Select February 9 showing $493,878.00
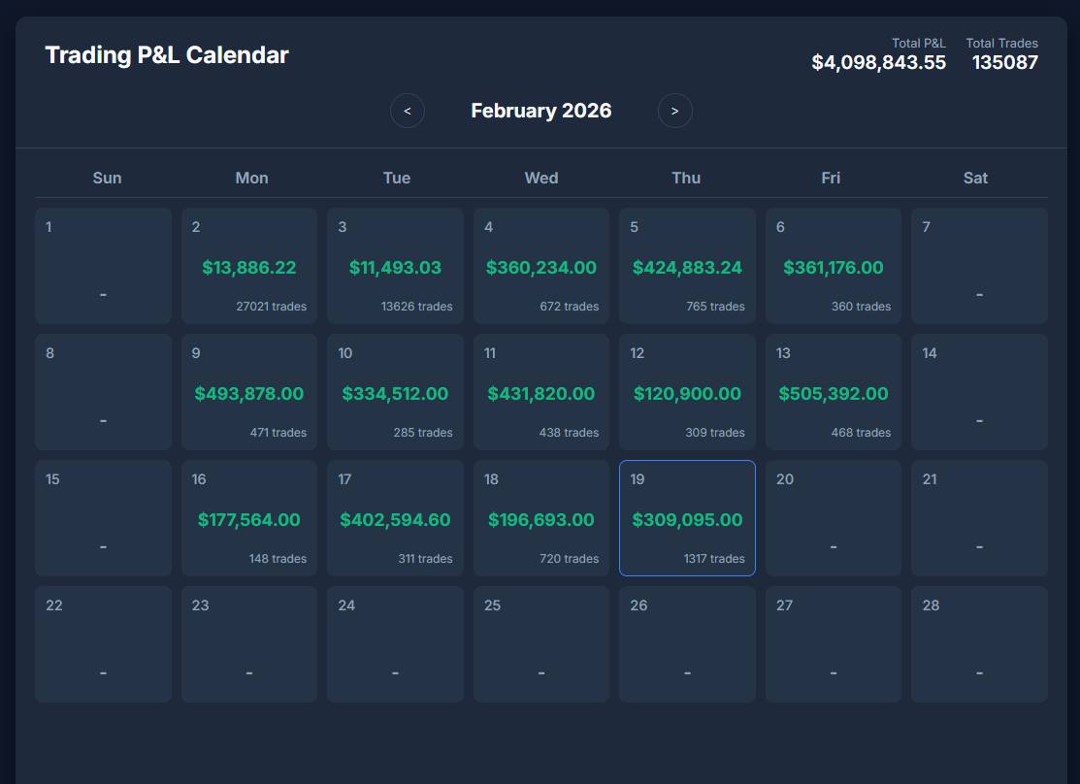Screen dimensions: 1080x784 coord(249,392)
